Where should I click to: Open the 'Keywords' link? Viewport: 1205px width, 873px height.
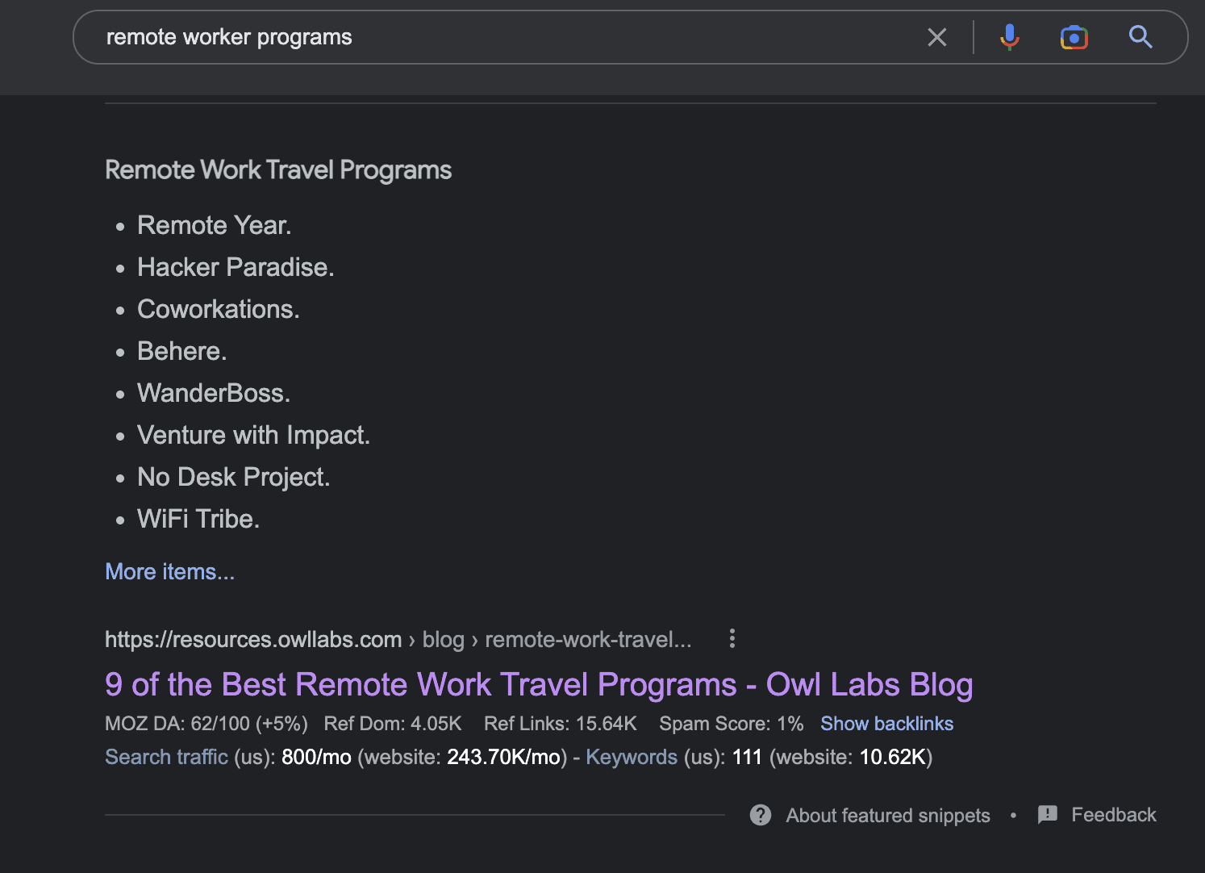point(631,757)
